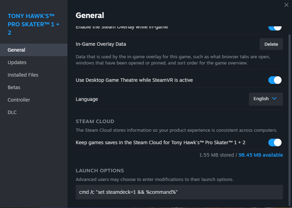Switch to the Betas page
Viewport: 292px width, 208px height.
(x=14, y=87)
